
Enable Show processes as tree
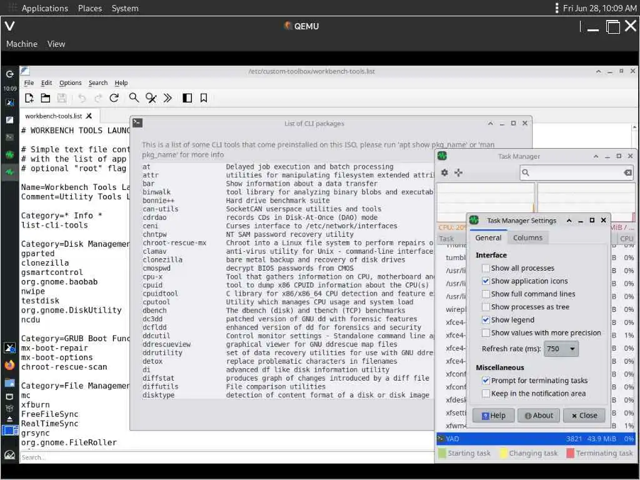click(x=486, y=307)
